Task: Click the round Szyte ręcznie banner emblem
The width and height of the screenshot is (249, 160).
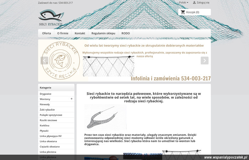Action: (61, 60)
